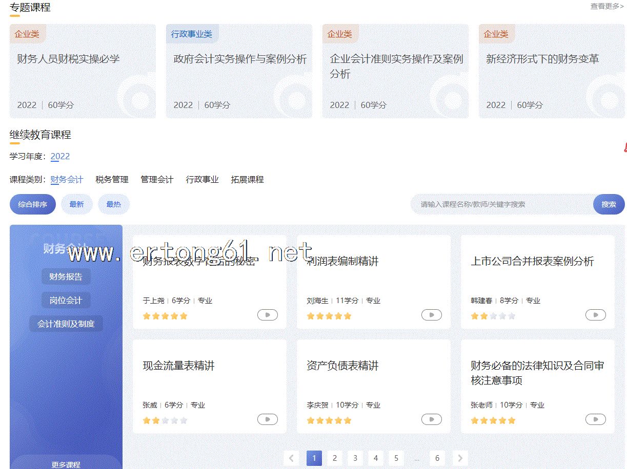Go to next page with right arrow

pos(460,458)
